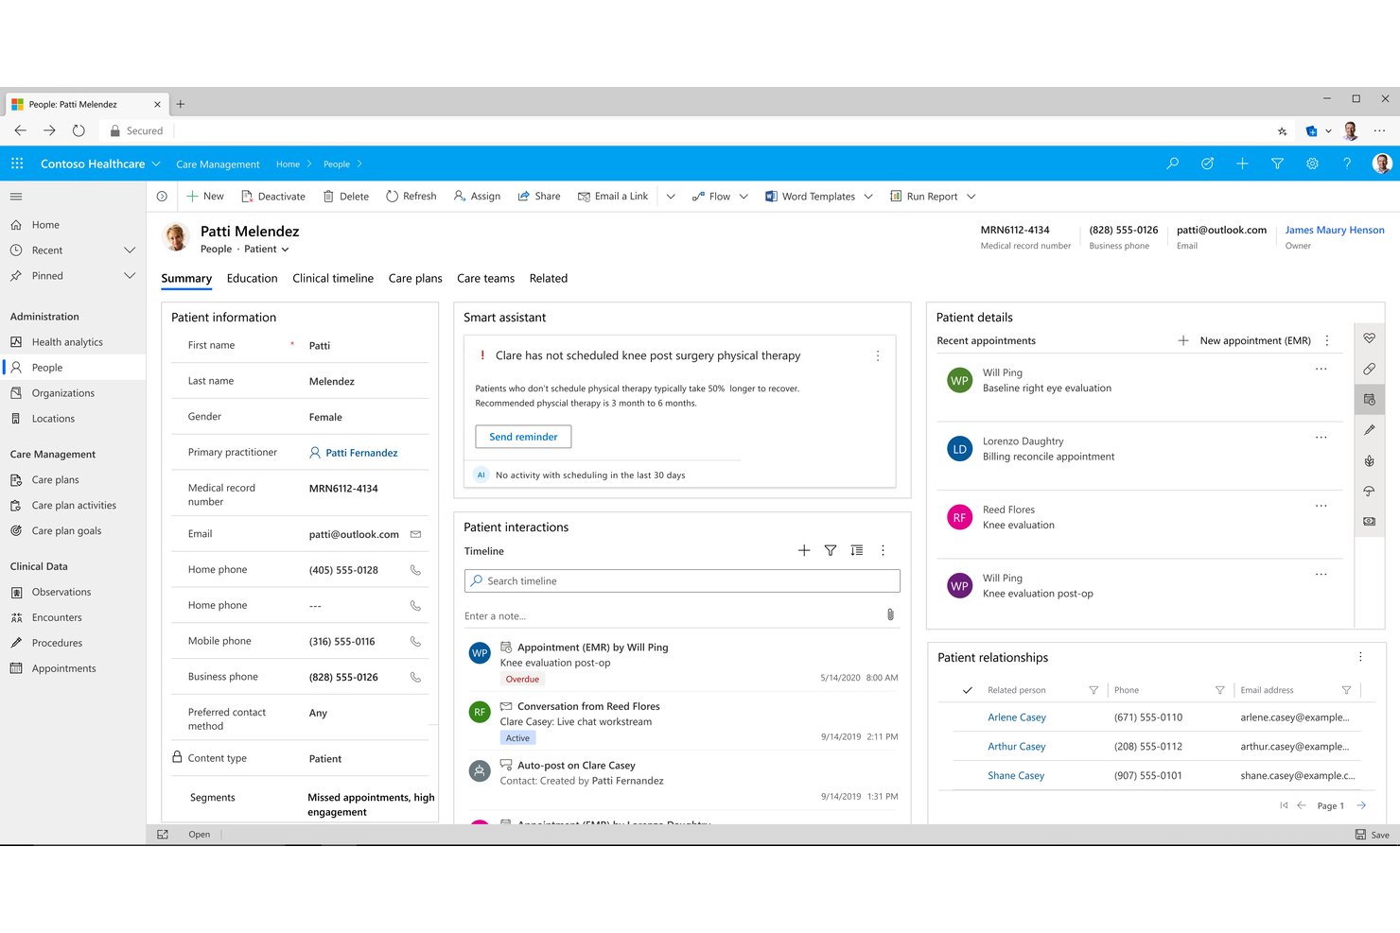
Task: Open more options on Smart assistant card
Action: (x=878, y=355)
